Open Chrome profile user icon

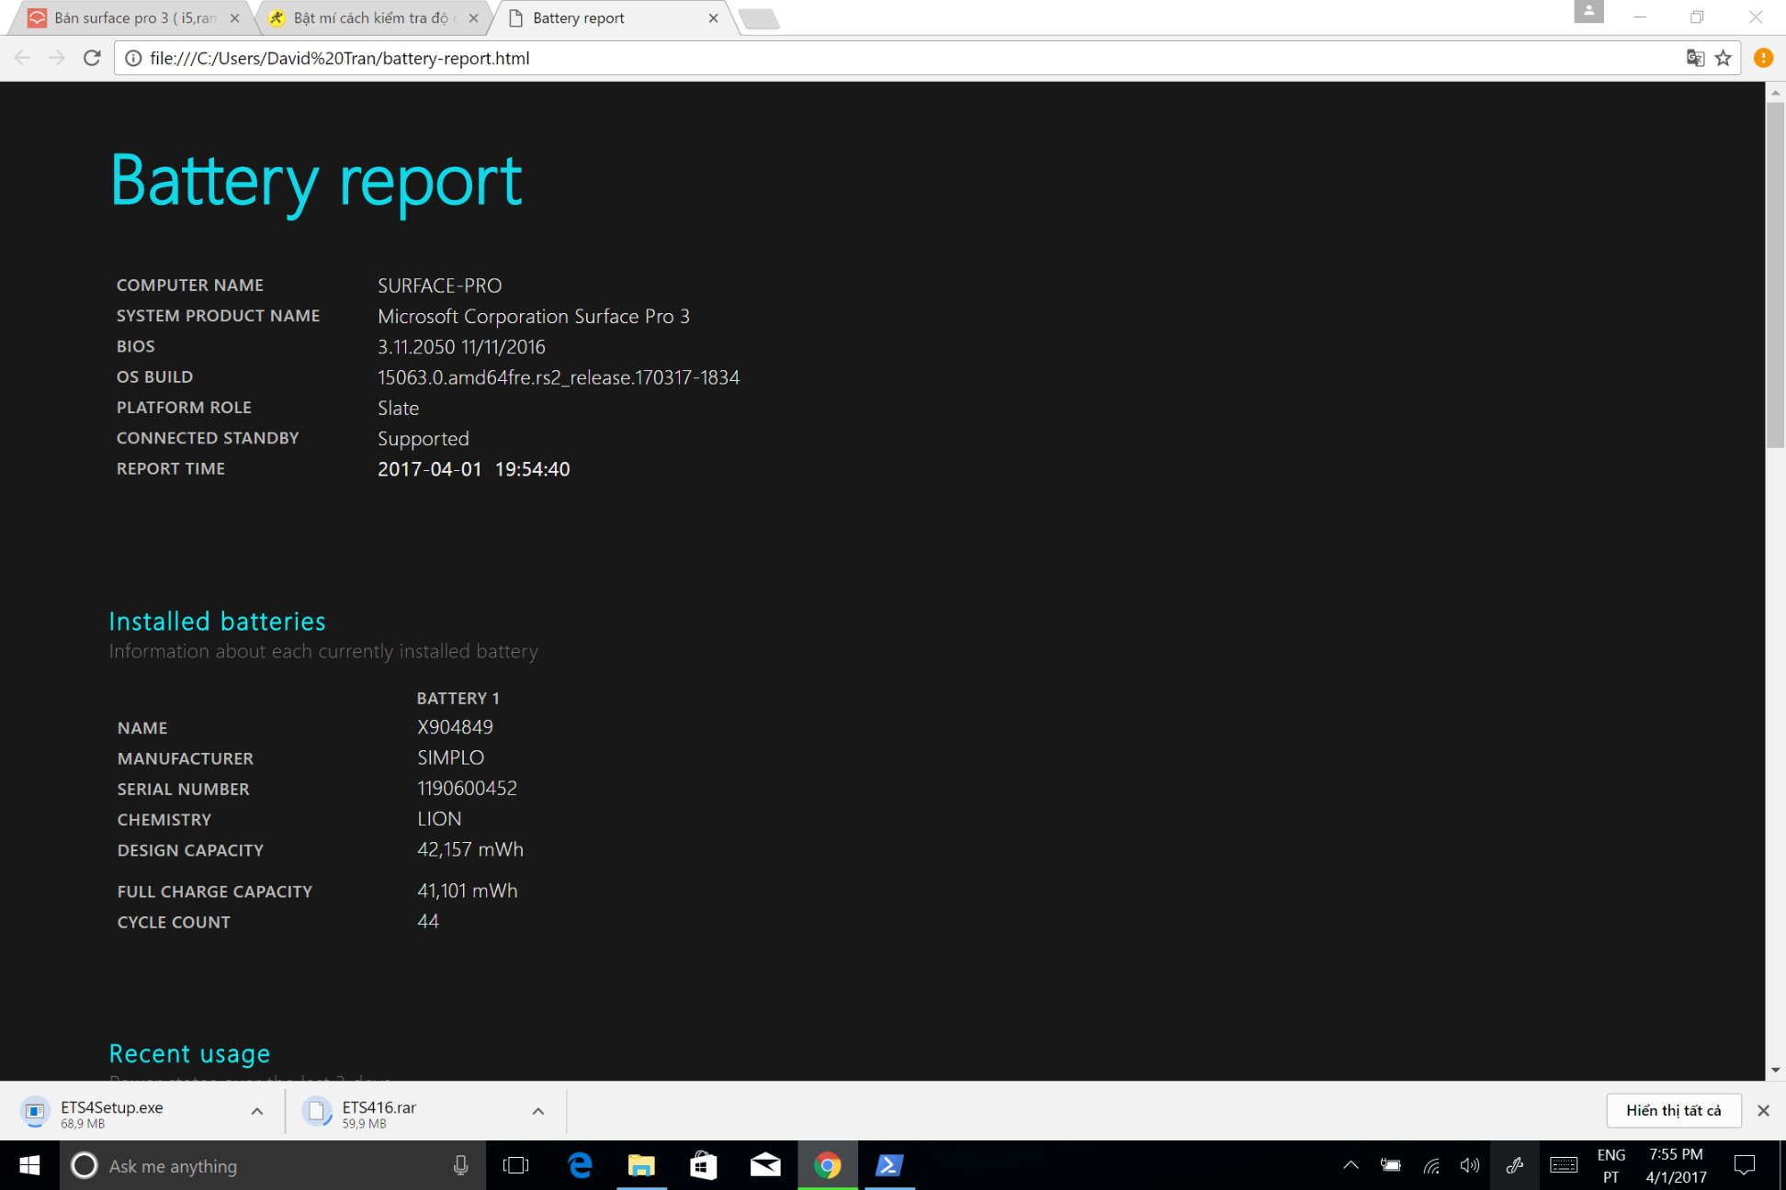1588,12
